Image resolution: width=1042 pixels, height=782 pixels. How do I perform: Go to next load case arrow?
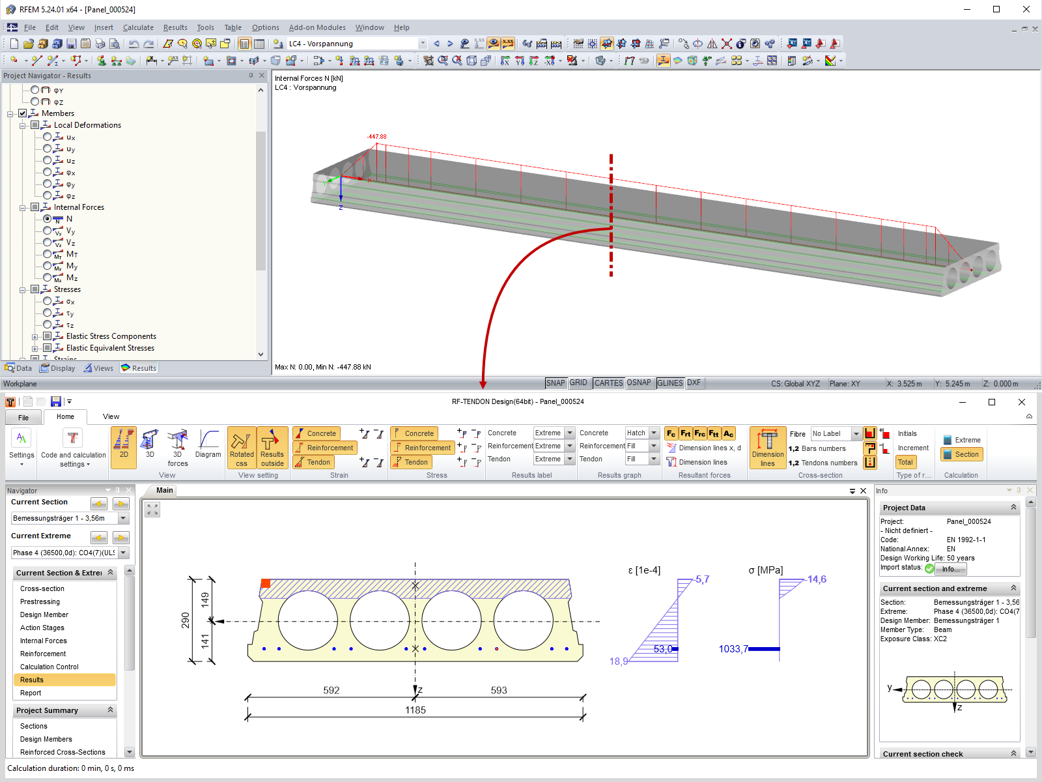point(450,44)
